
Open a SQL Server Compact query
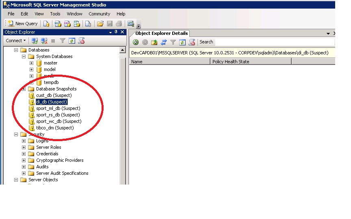[x=88, y=24]
